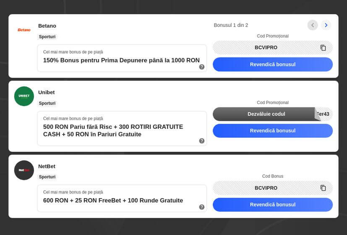Click the Betano logo
This screenshot has height=235, width=347.
click(24, 30)
